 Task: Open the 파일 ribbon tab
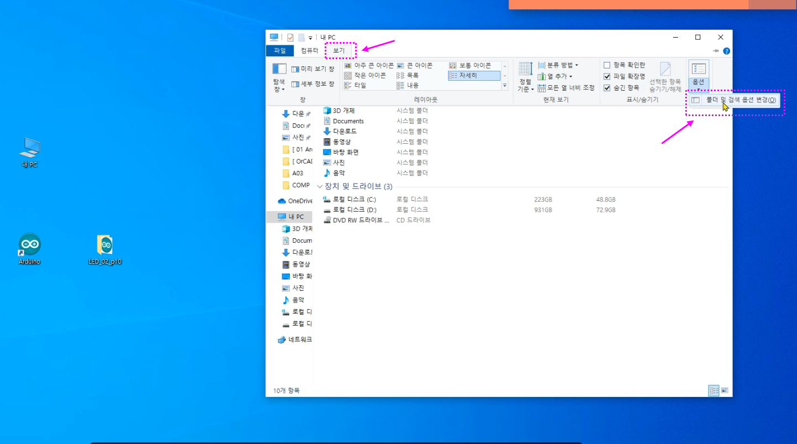pyautogui.click(x=280, y=51)
